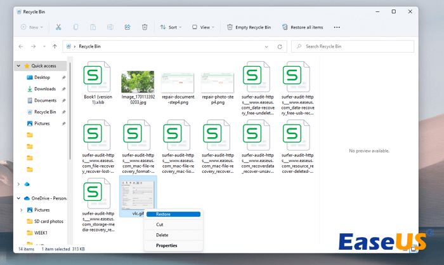Open the See more ellipsis menu

[337, 27]
